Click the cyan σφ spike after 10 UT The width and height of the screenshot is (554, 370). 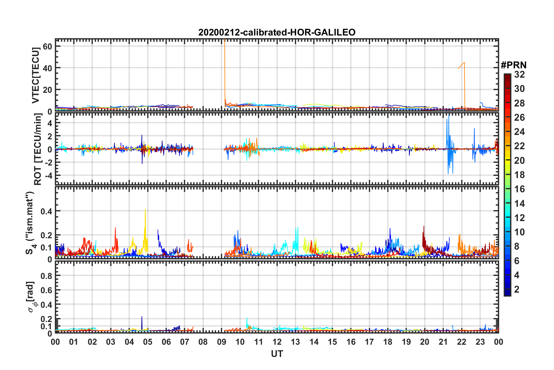pyautogui.click(x=247, y=323)
